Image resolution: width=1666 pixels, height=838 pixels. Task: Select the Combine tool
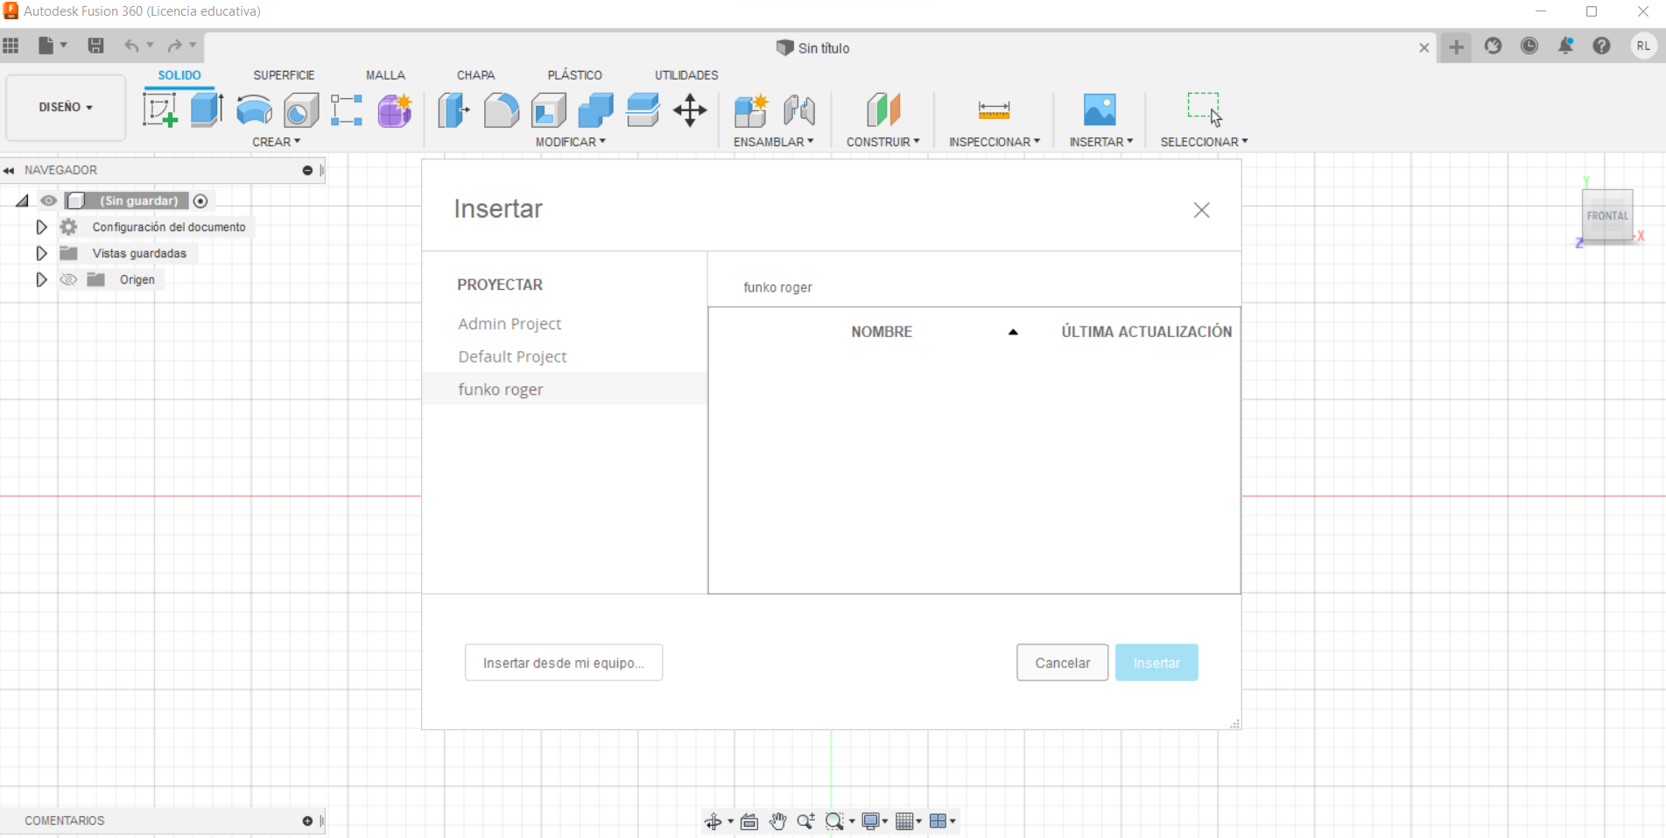point(596,110)
